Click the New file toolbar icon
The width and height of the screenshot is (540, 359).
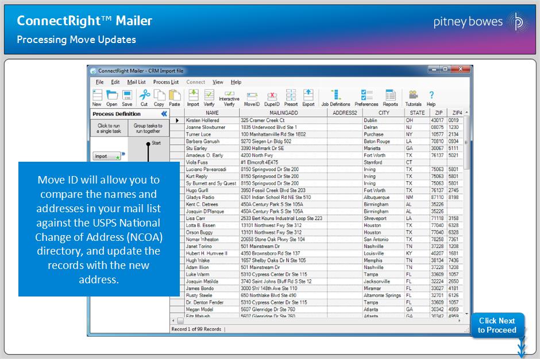pyautogui.click(x=97, y=97)
